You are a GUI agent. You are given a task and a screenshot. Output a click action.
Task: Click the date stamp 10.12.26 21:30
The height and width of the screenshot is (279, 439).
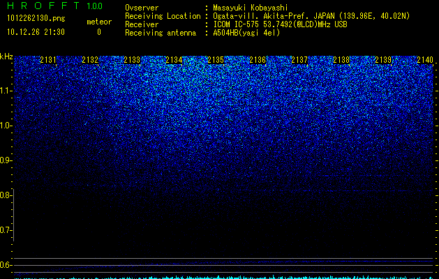click(36, 32)
